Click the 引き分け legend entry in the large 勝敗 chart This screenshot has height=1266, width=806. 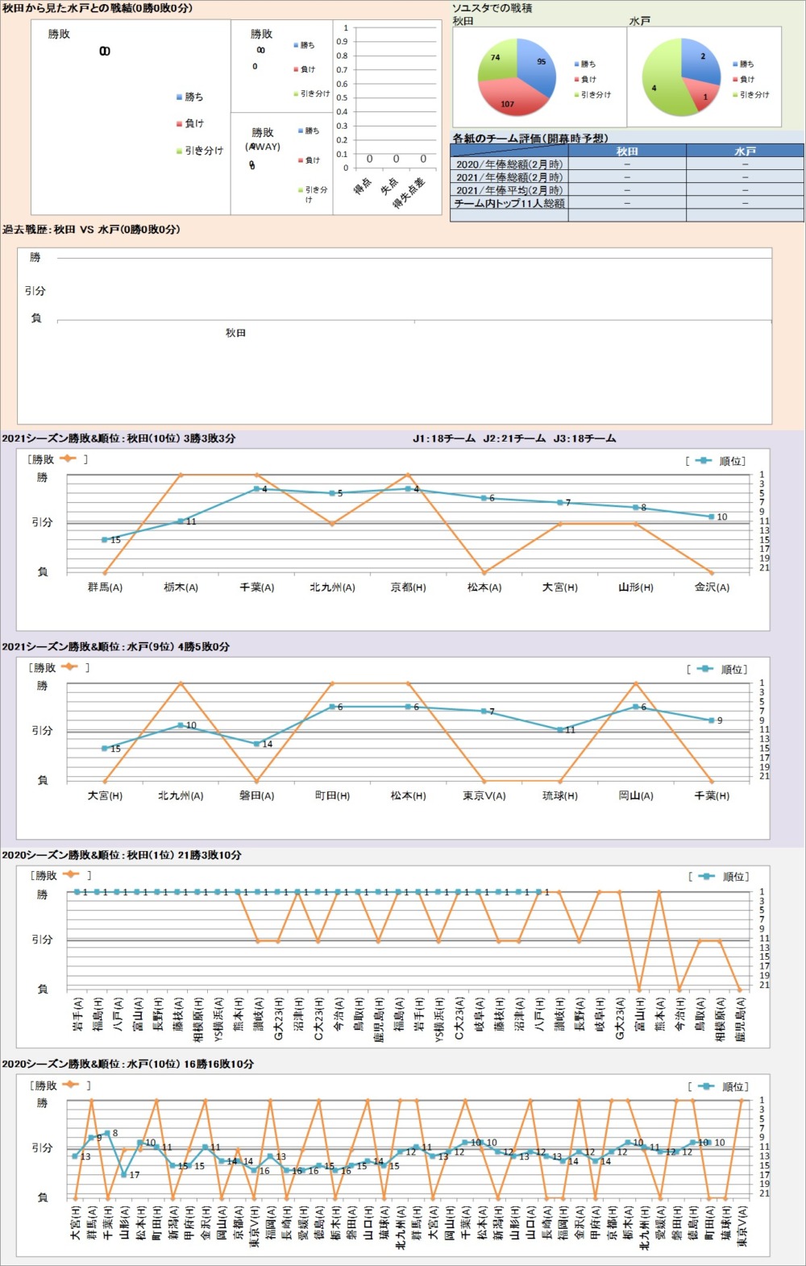pos(203,151)
